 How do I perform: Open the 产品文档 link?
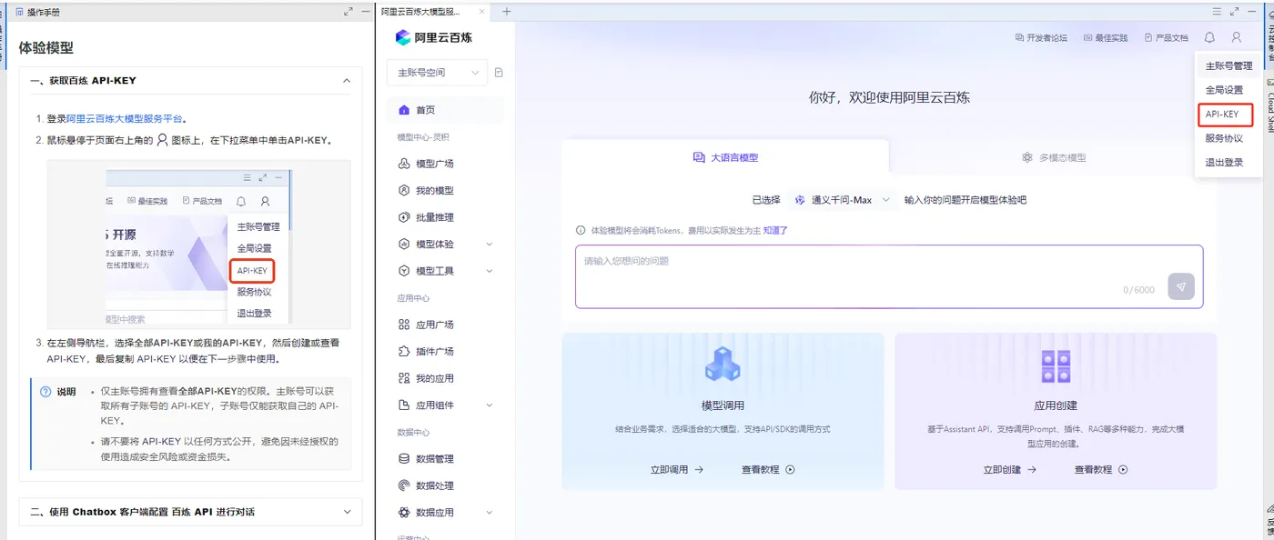tap(1166, 38)
